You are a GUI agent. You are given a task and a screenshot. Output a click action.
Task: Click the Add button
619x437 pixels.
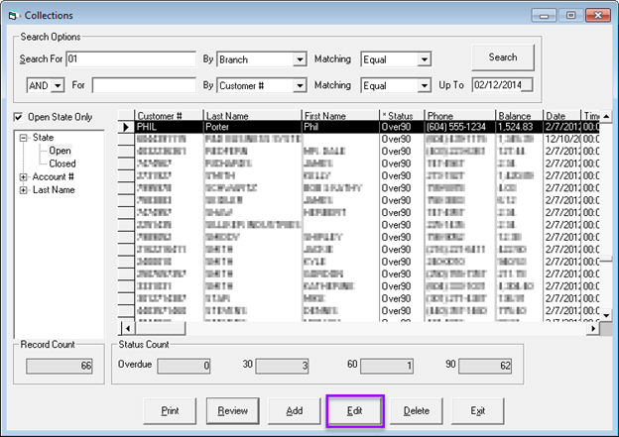[294, 411]
